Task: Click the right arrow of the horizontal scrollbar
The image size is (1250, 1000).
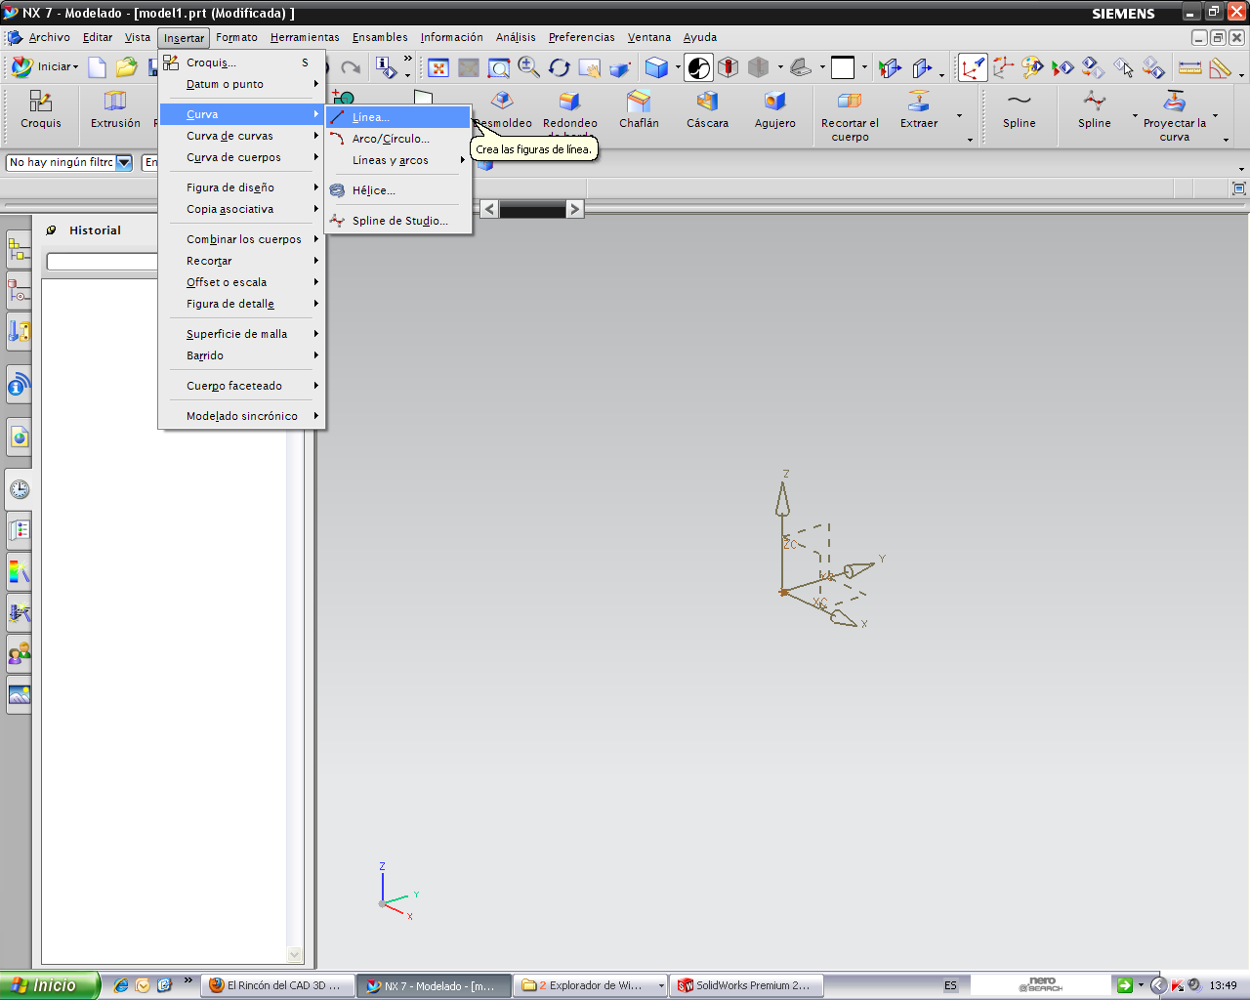Action: [x=574, y=209]
